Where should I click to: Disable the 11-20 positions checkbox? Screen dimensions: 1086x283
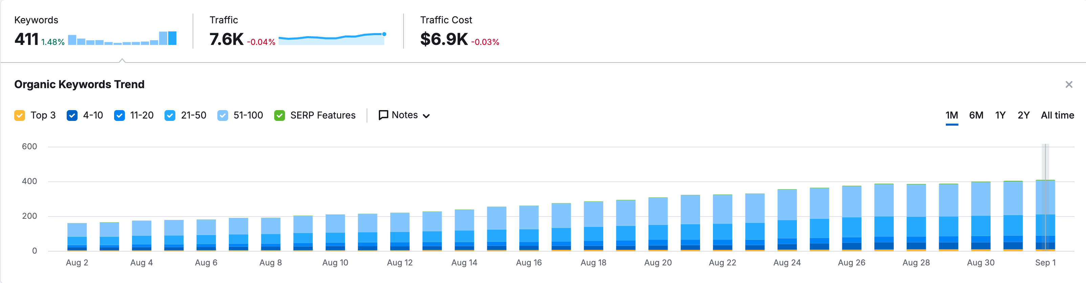pyautogui.click(x=119, y=115)
